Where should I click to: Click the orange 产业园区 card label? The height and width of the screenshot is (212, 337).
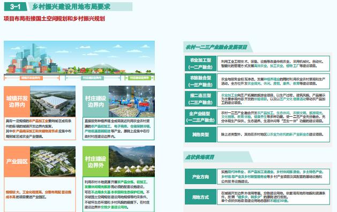17,162
